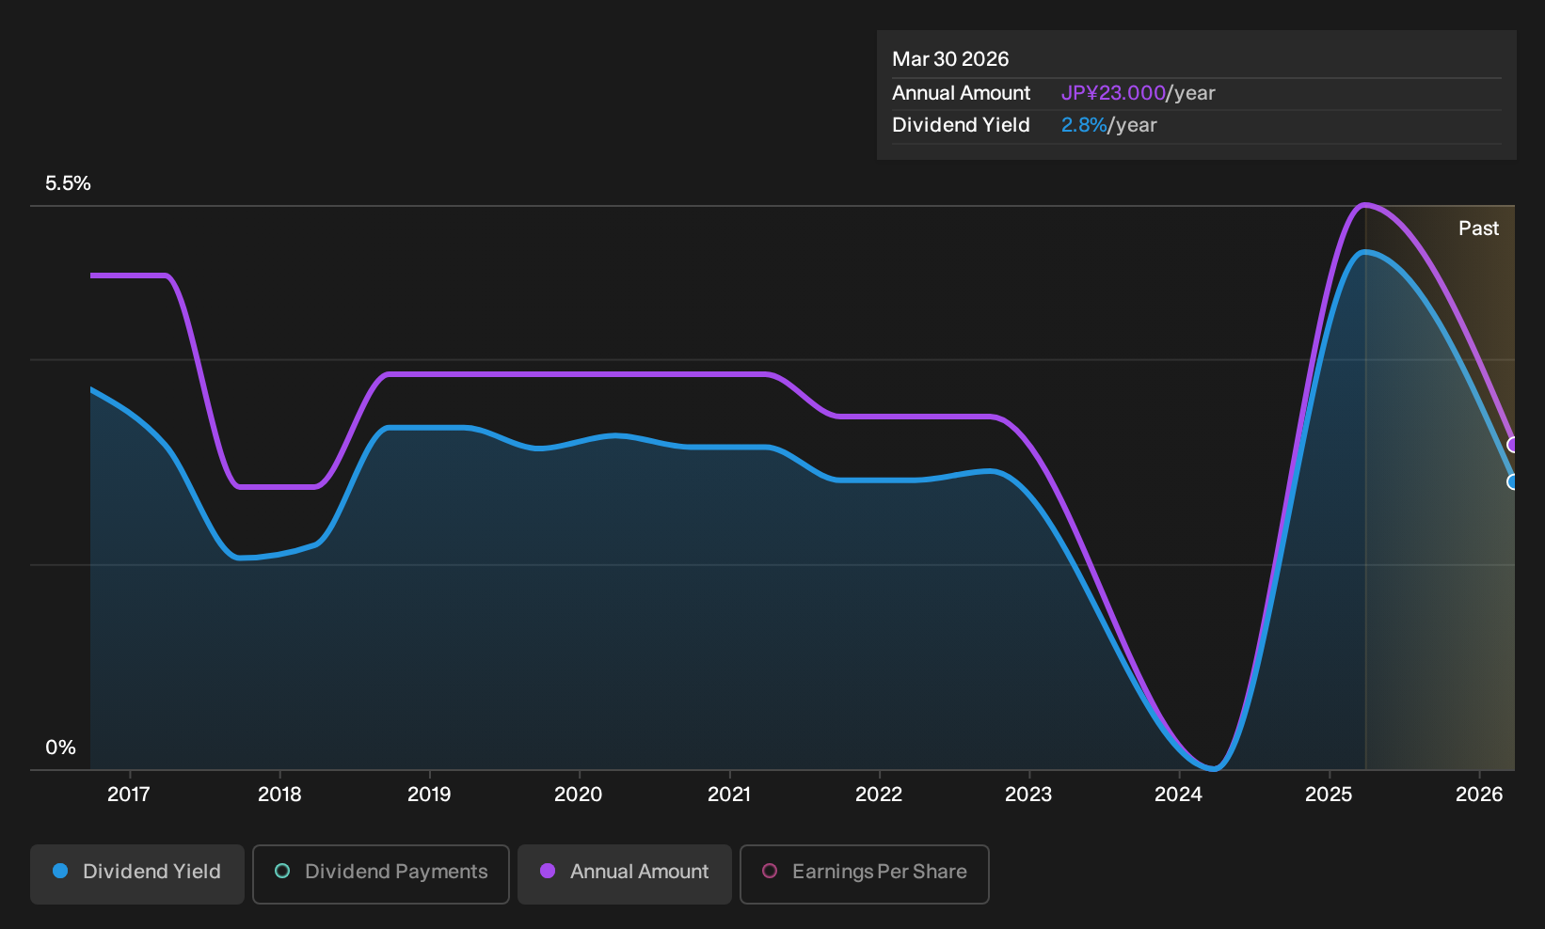Click the 2025 x-axis label
1545x929 pixels.
click(1329, 795)
